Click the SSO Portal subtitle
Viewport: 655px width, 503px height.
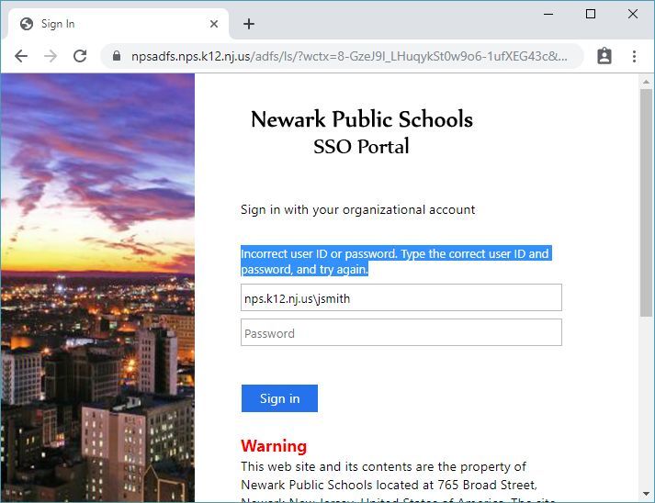pyautogui.click(x=361, y=147)
